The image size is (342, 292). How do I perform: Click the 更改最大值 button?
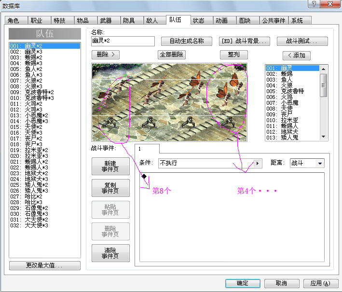point(45,265)
